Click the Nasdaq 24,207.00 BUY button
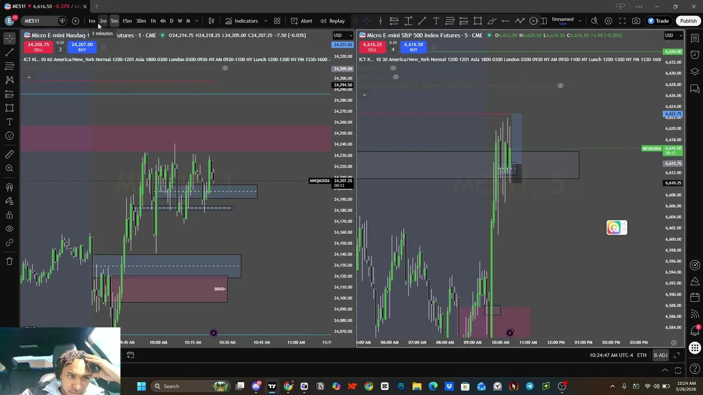The image size is (703, 395). point(82,47)
